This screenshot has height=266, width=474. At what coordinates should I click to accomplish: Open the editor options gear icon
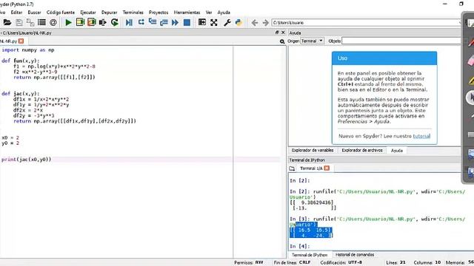282,41
